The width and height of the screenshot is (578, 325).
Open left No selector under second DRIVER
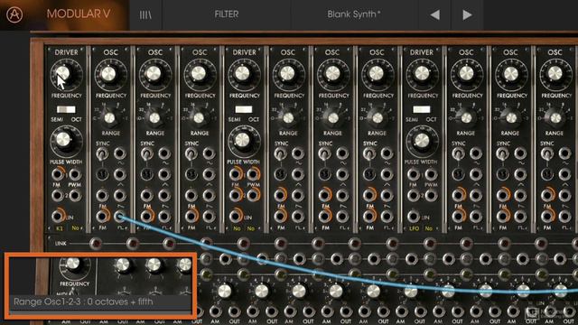click(237, 228)
